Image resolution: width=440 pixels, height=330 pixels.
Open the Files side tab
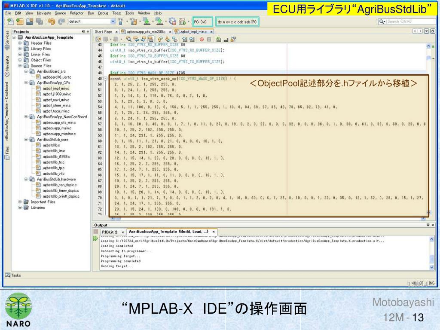point(7,153)
